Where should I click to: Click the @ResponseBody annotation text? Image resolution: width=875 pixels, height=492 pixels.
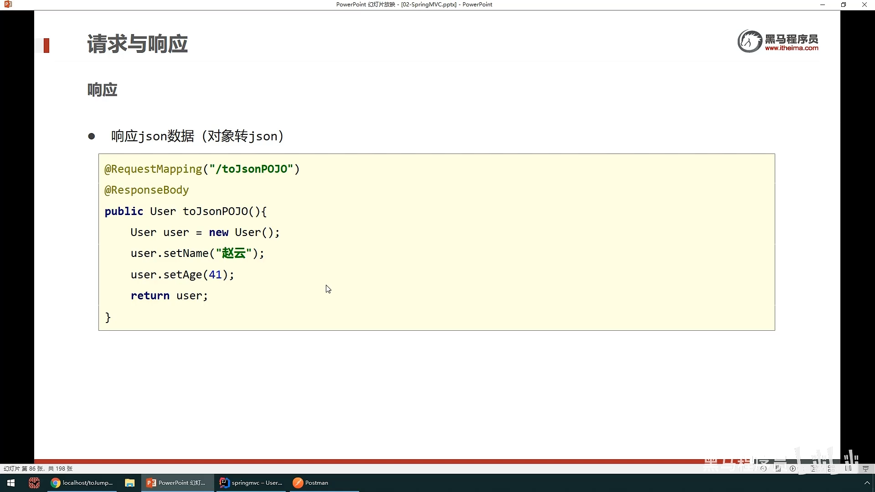146,190
